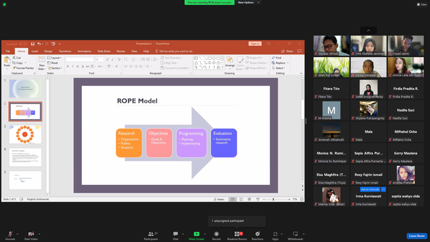
Task: Expand options arrow beside Apps
Action: [x=282, y=234]
